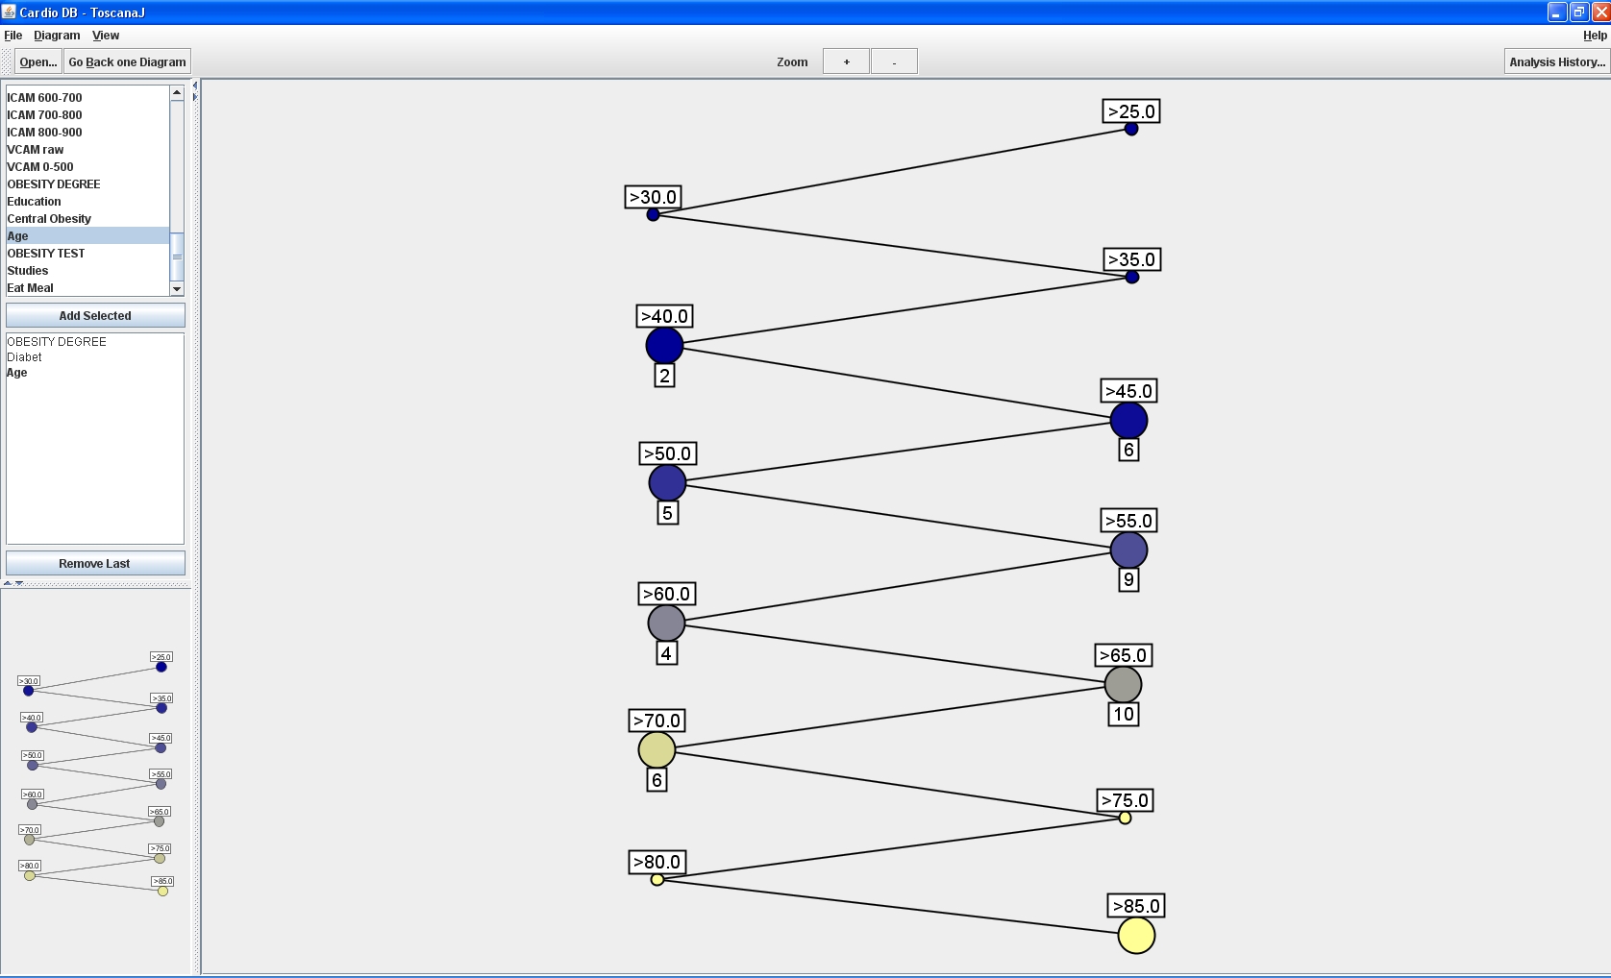
Task: Open the Analysis History panel
Action: pos(1557,61)
